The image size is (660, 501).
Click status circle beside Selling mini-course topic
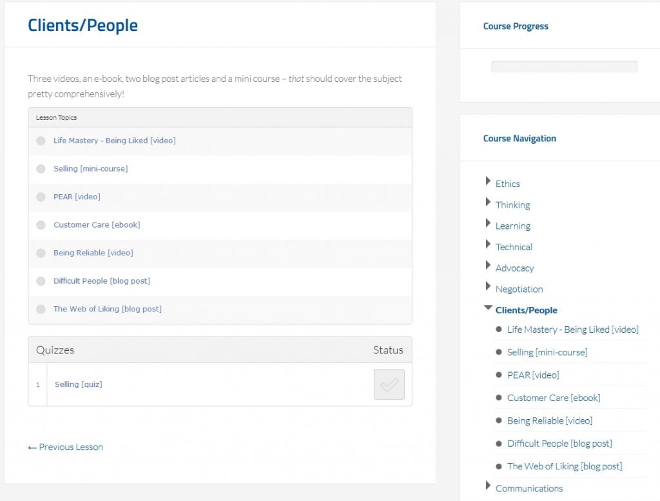(41, 169)
